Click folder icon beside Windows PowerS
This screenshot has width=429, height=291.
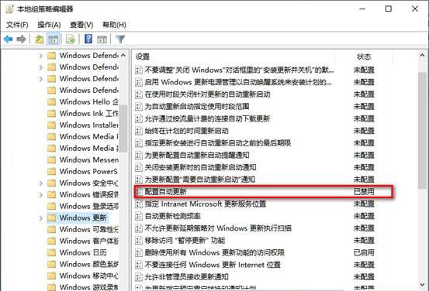point(51,172)
